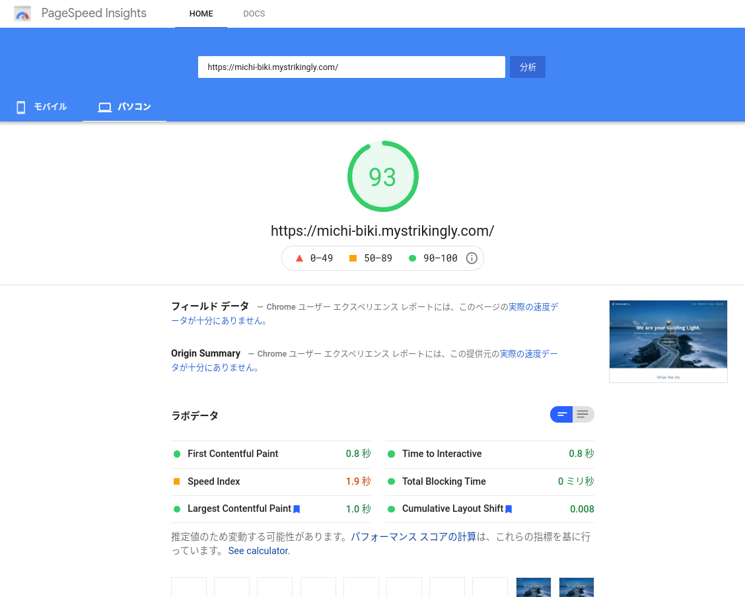Click the 1.9 秒 Speed Index value
Image resolution: width=745 pixels, height=597 pixels.
(x=358, y=481)
